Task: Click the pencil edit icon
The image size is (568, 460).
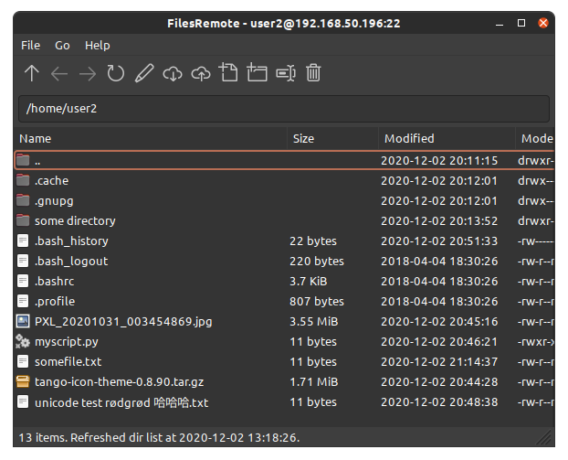Action: pyautogui.click(x=144, y=73)
